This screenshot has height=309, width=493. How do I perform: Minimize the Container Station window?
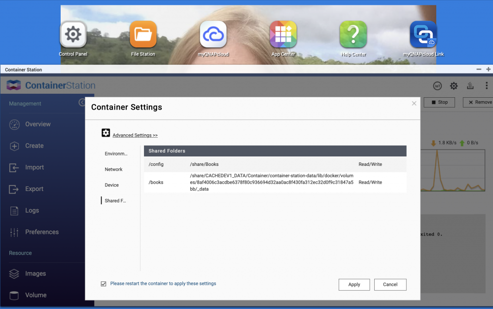tap(479, 69)
